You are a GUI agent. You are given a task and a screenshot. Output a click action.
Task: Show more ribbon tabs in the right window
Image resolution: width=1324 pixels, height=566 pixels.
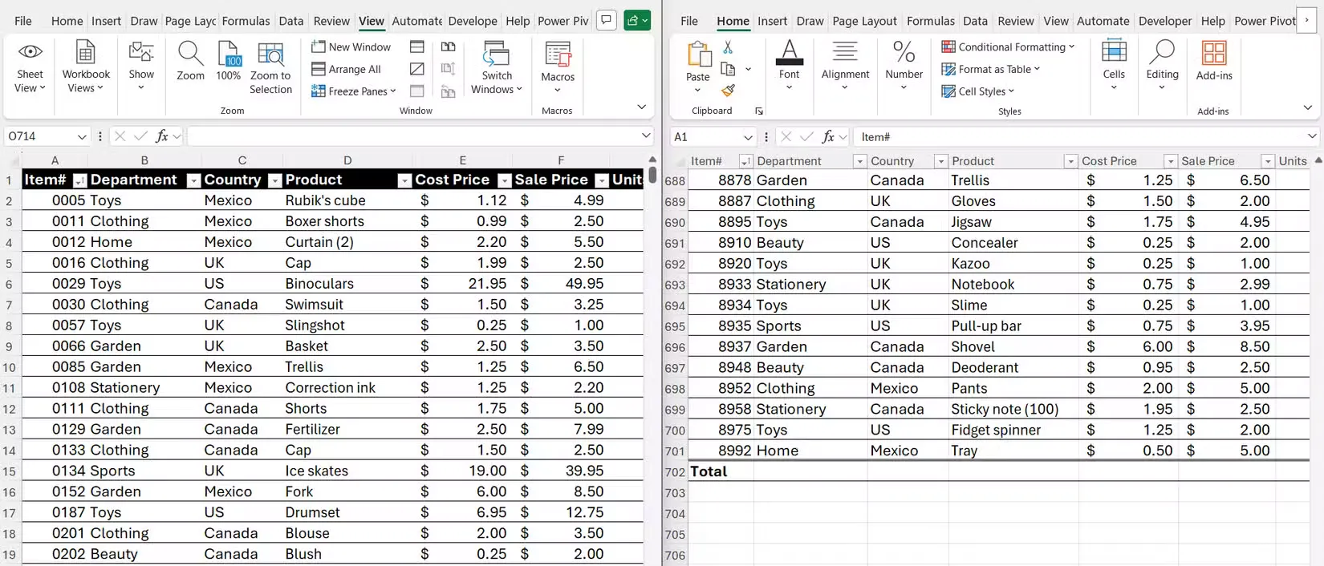click(x=1308, y=21)
